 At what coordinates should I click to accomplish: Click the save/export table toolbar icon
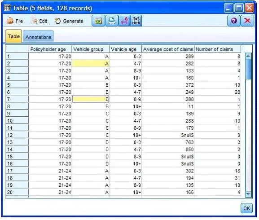click(98, 21)
